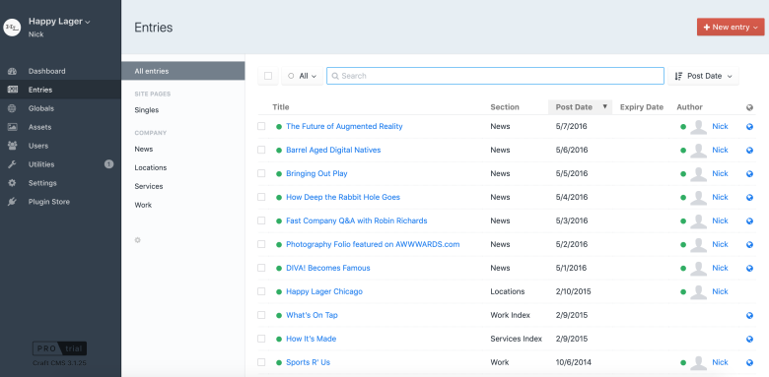
Task: Check The Future of Augmented Reality entry
Action: [261, 126]
